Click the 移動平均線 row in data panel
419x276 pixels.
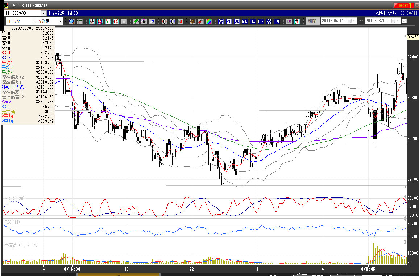coord(28,87)
